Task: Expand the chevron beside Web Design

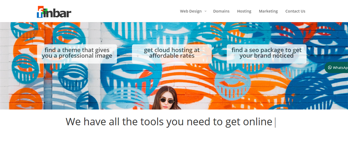Action: tap(206, 11)
